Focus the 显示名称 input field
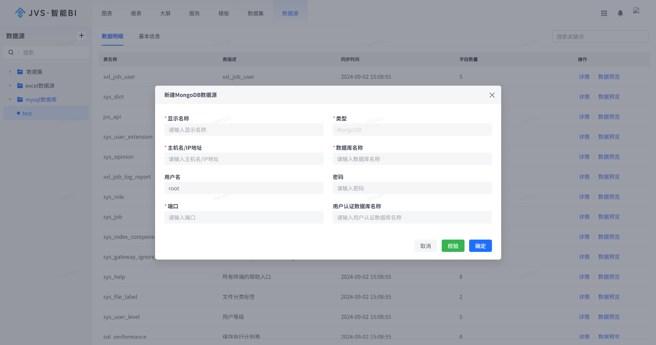 click(244, 130)
